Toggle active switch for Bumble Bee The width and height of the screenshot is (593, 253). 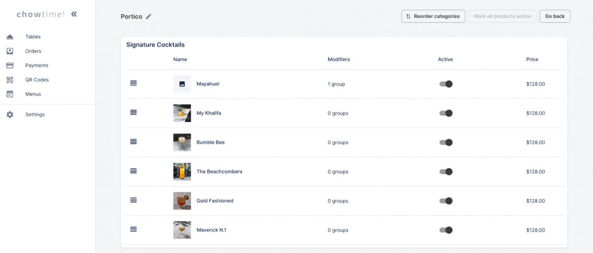446,143
